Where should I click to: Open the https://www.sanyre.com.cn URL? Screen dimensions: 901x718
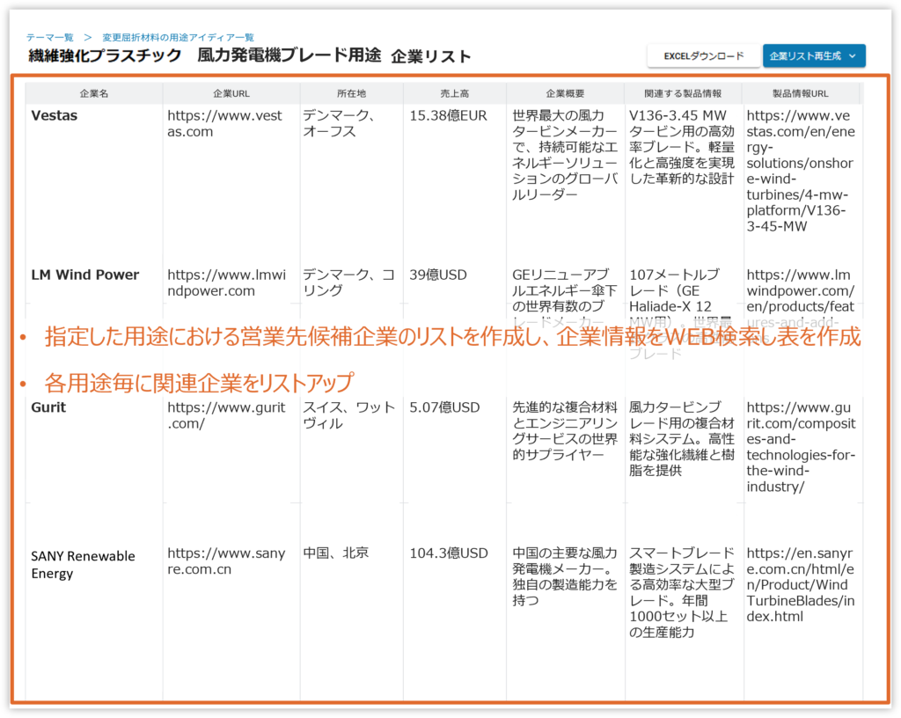pos(226,561)
